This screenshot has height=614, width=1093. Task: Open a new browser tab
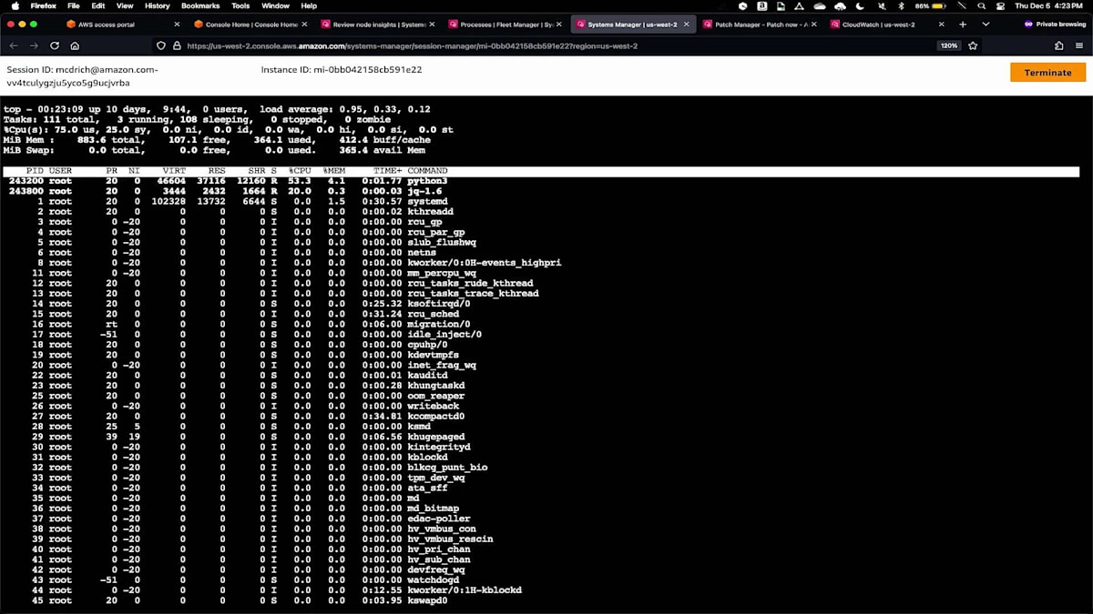(963, 25)
